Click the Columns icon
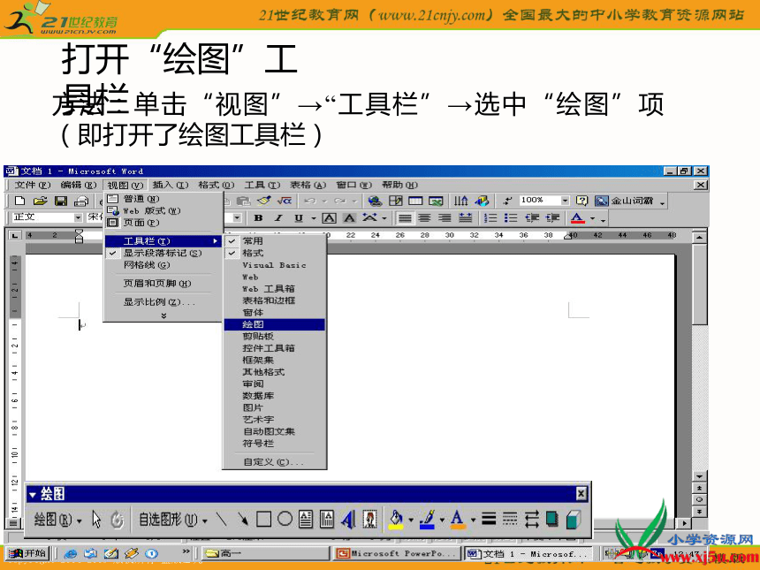This screenshot has height=570, width=760. pyautogui.click(x=461, y=201)
